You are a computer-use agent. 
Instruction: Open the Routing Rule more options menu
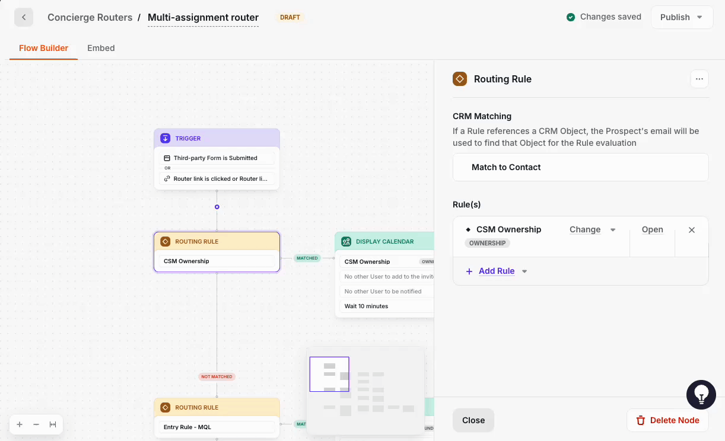click(x=699, y=79)
